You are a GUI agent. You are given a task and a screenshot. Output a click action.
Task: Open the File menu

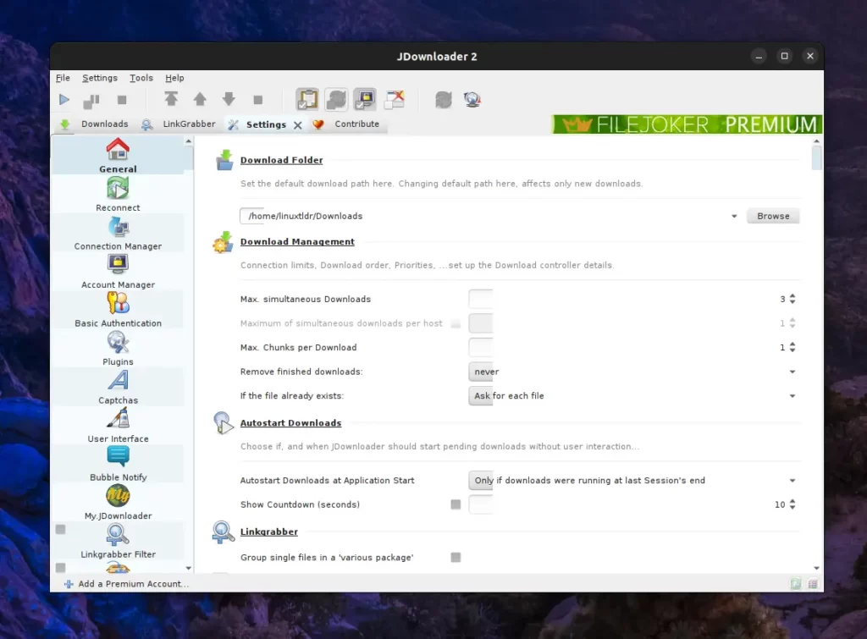(x=63, y=78)
